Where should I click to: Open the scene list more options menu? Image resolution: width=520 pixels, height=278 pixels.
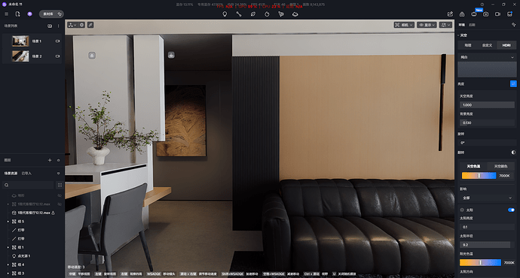[58, 26]
